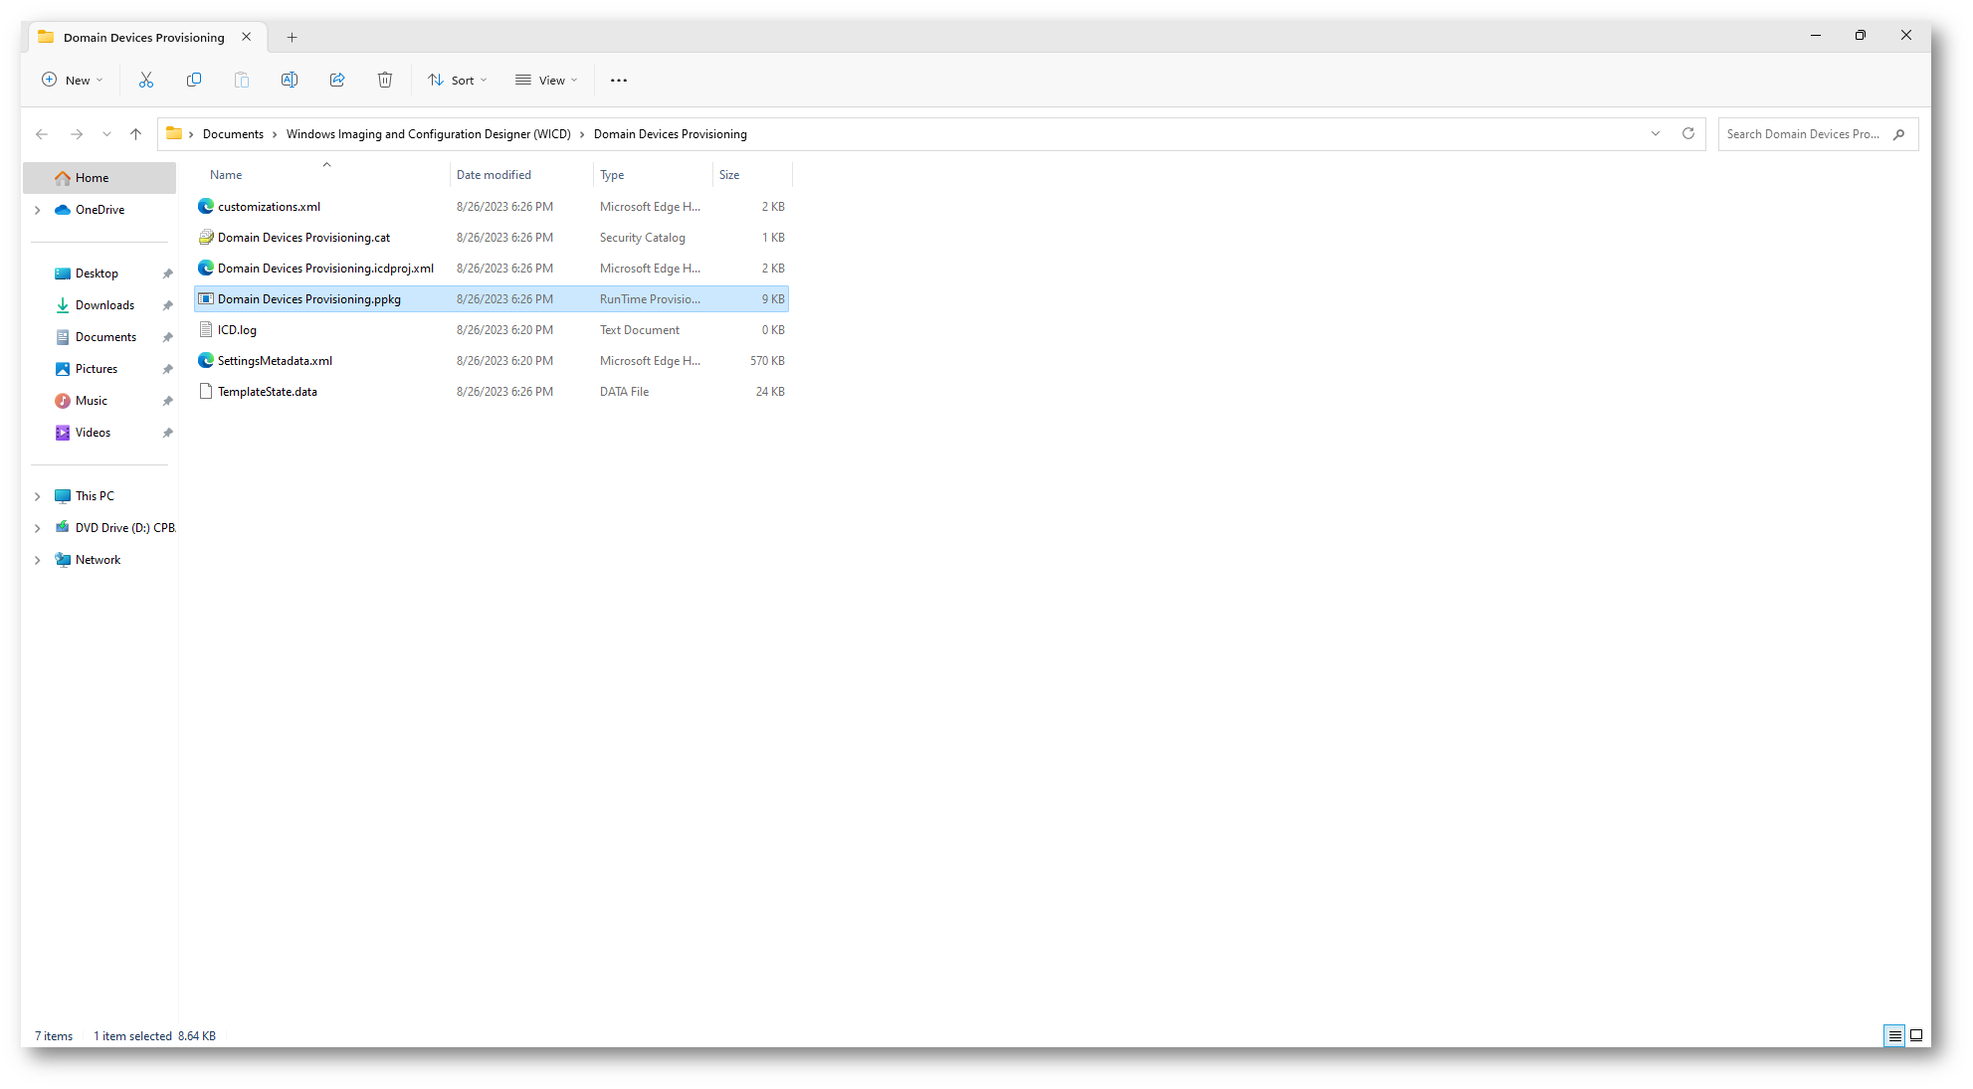Open Pictures in quick access
Image resolution: width=1973 pixels, height=1089 pixels.
click(x=96, y=369)
